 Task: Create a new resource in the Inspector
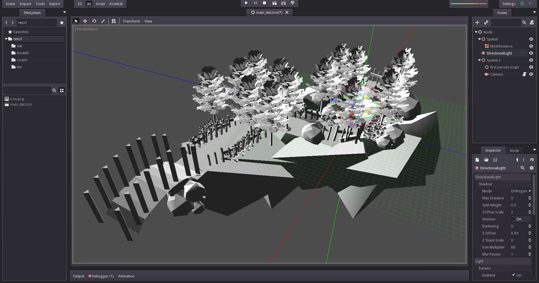click(x=477, y=159)
